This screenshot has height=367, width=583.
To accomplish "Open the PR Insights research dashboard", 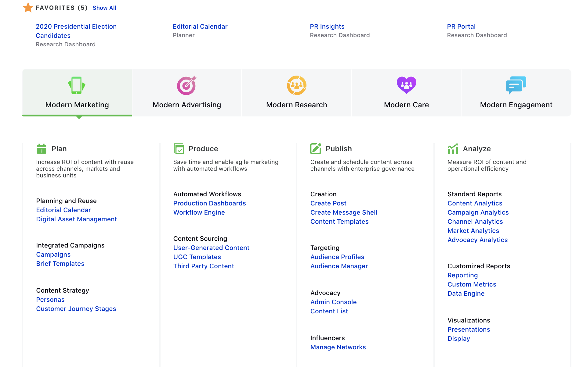I will tap(327, 27).
